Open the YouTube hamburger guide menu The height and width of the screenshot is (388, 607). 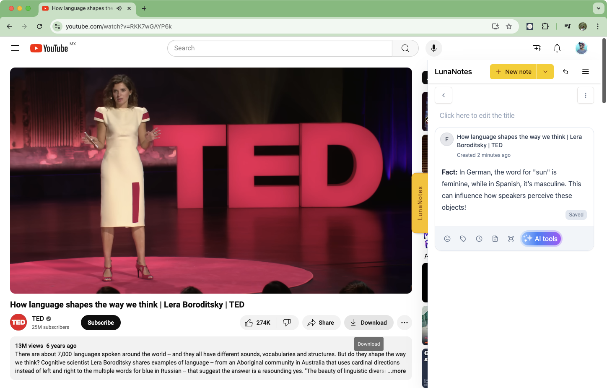15,48
